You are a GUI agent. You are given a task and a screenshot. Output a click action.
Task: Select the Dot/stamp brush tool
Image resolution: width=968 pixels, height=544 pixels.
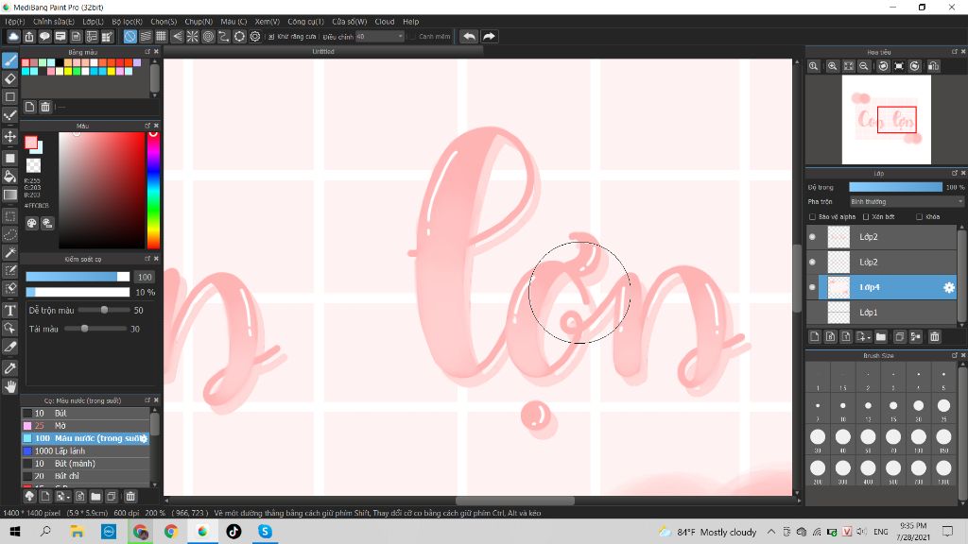(x=9, y=115)
